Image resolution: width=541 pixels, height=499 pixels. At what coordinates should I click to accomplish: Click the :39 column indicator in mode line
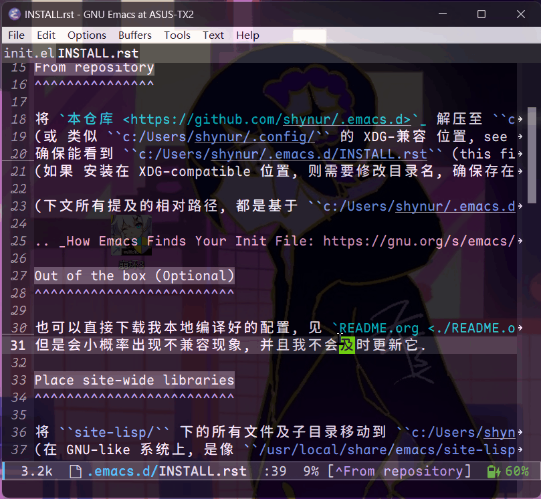[276, 472]
